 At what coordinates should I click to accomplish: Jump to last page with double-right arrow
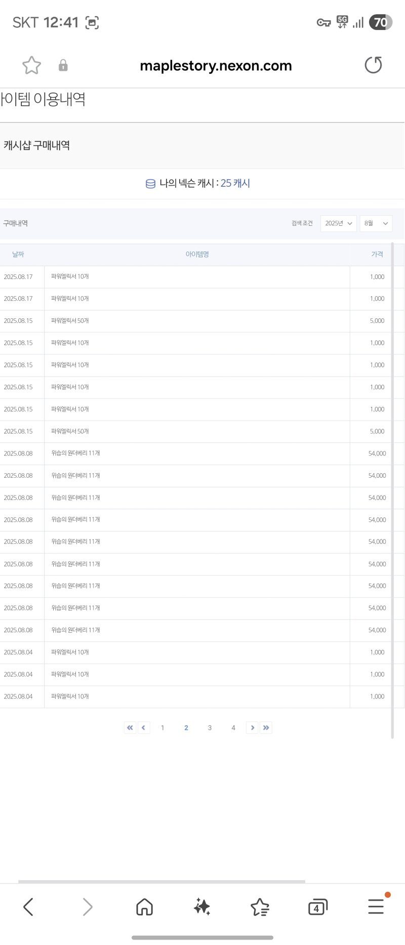tap(266, 728)
